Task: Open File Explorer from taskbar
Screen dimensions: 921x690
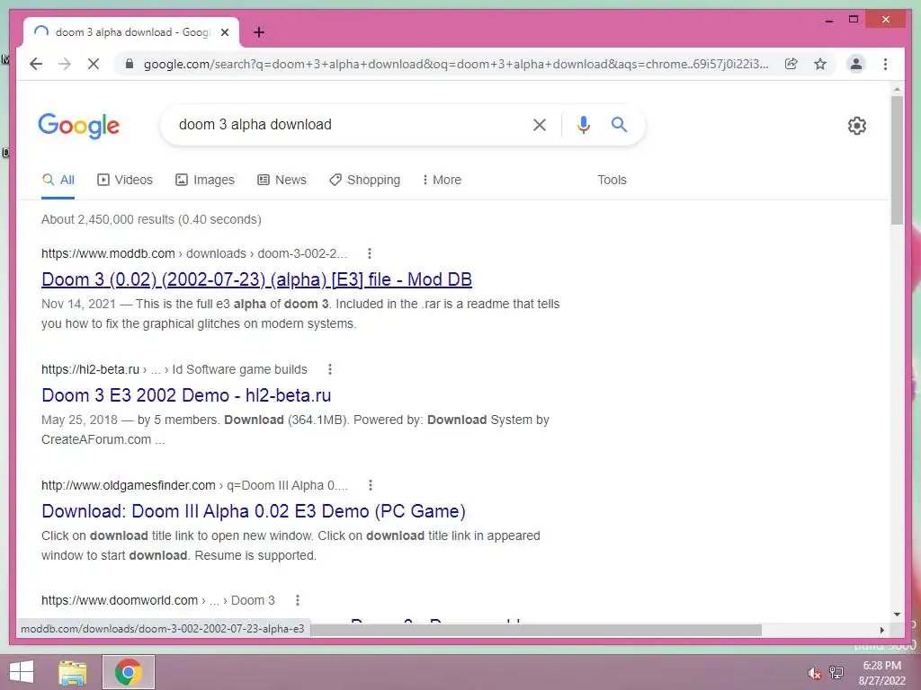Action: click(72, 672)
